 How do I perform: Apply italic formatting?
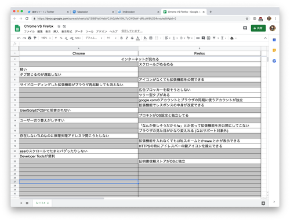point(127,38)
